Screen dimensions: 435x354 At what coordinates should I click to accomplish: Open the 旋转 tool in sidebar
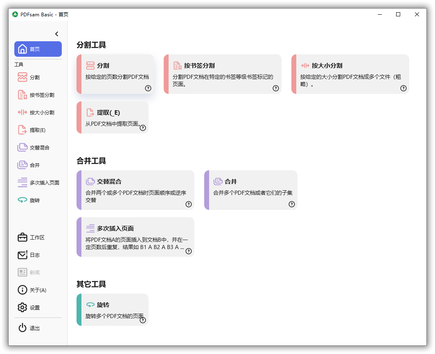tap(34, 200)
